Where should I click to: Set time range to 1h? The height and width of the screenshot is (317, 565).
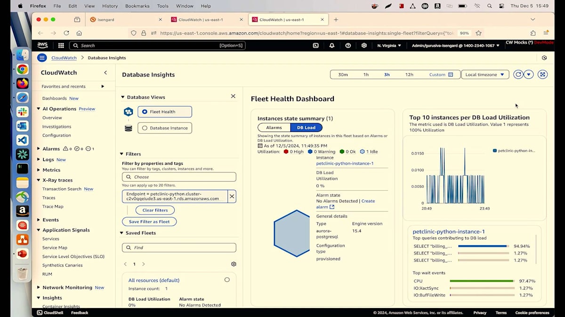point(366,75)
